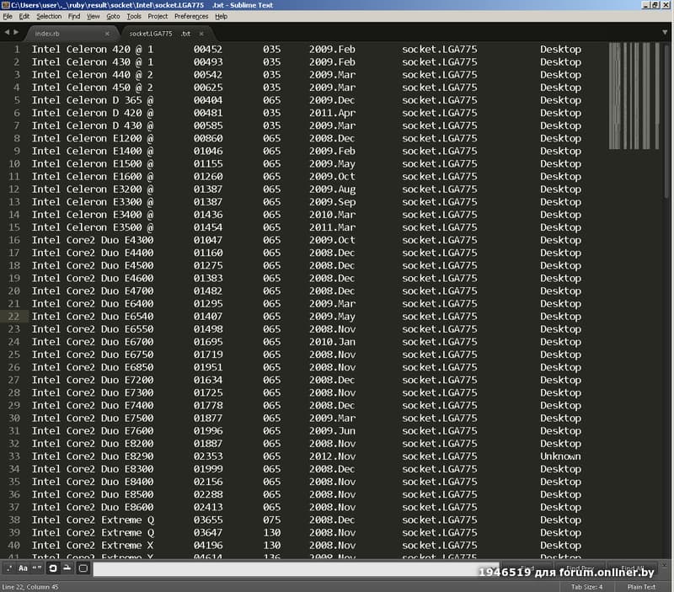The height and width of the screenshot is (592, 674).
Task: Toggle case sensitive Aa option
Action: [x=24, y=568]
